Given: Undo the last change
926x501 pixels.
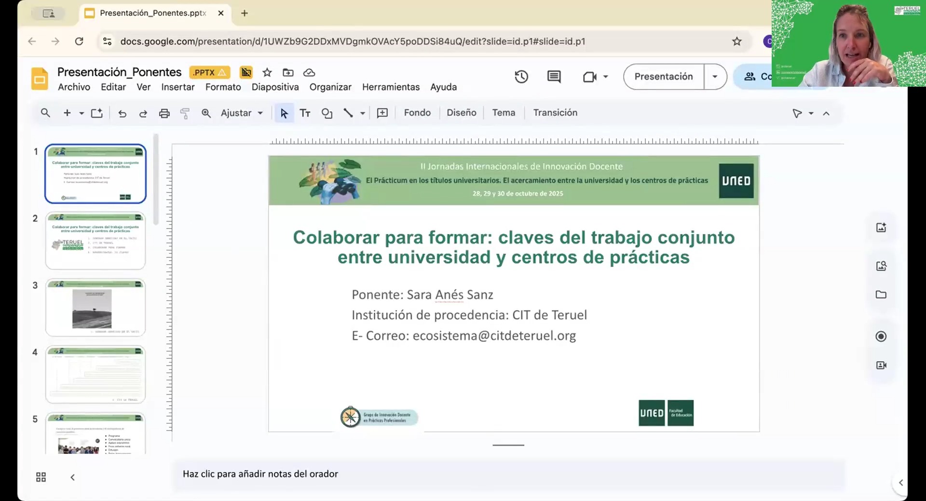Looking at the screenshot, I should 122,113.
